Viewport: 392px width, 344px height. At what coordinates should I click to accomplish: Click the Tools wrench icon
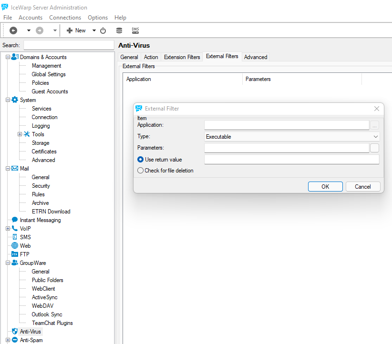tap(27, 134)
